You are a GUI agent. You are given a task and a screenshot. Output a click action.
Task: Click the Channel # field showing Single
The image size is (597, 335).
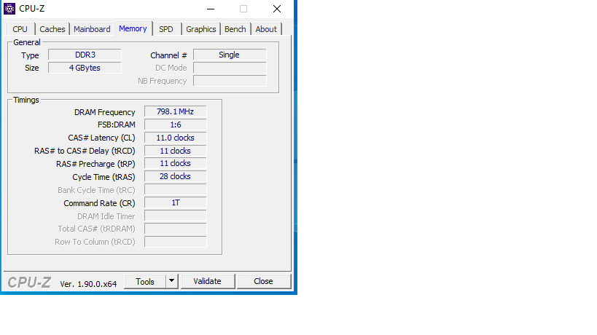tap(230, 55)
